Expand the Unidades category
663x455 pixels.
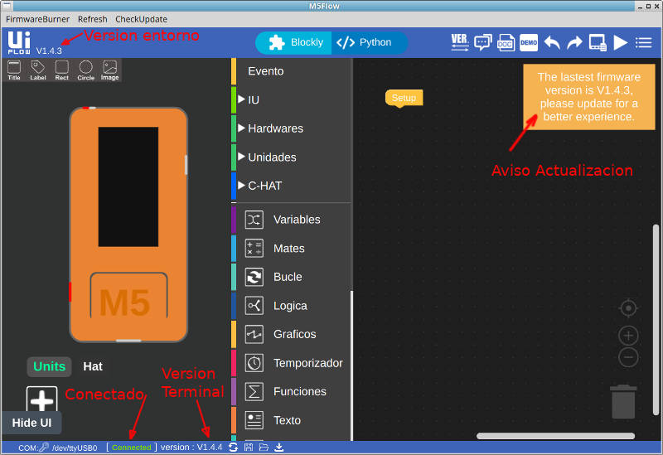(292, 157)
